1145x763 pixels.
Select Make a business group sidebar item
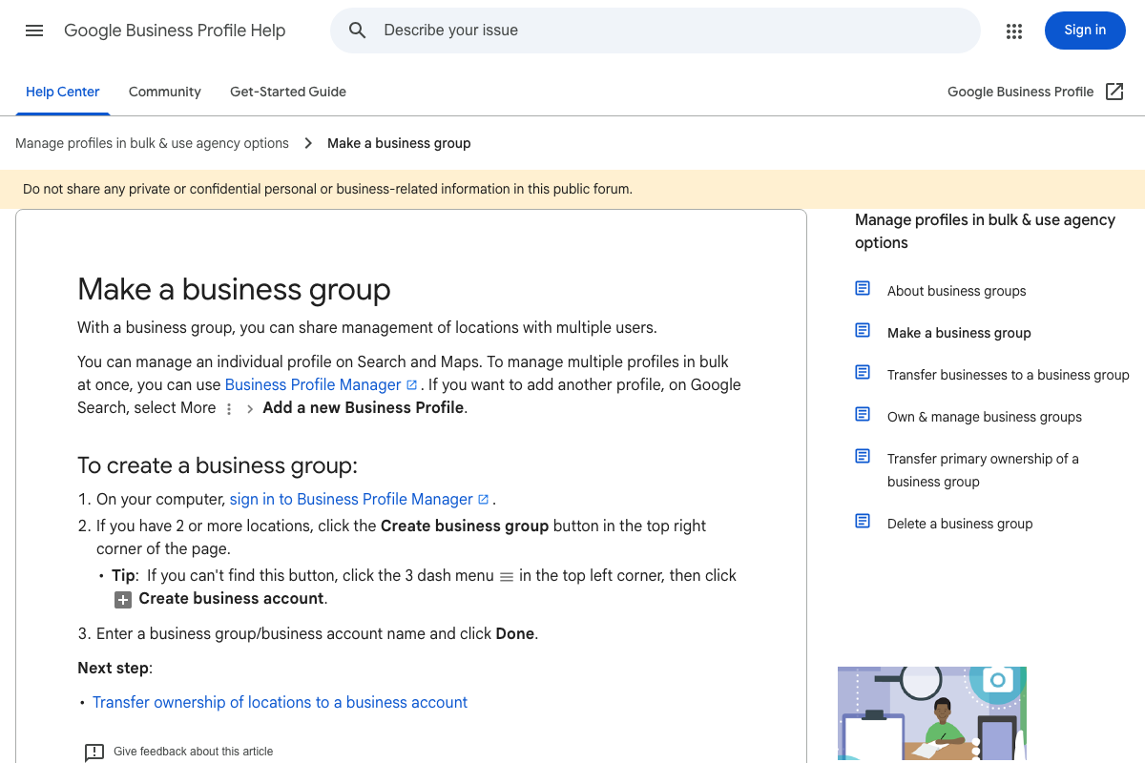pos(959,333)
